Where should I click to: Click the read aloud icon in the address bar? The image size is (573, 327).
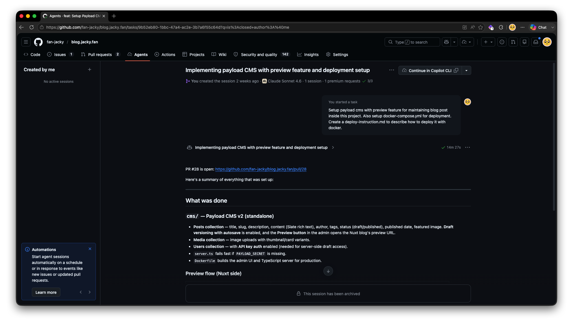coord(473,27)
